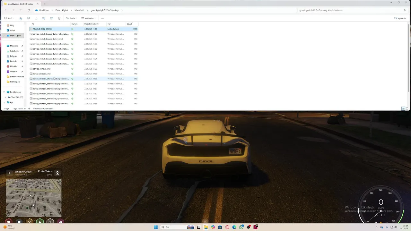
Task: Open the Yeni dropdown
Action: pos(8,18)
